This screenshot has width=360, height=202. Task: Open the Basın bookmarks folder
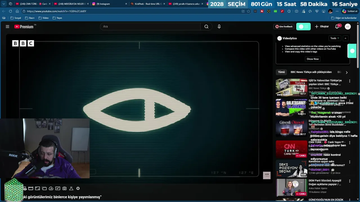click(30, 18)
